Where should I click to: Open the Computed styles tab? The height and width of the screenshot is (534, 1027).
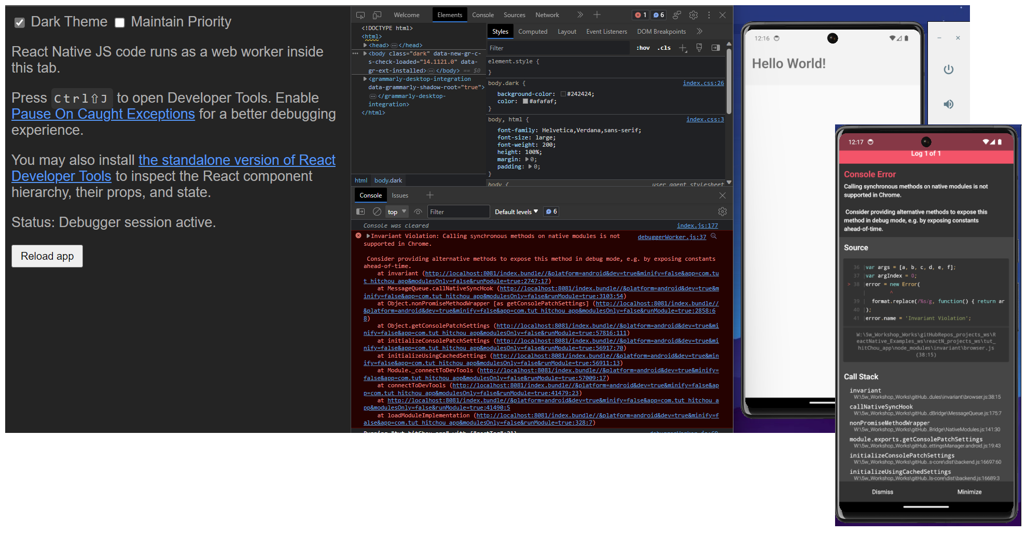pyautogui.click(x=533, y=32)
